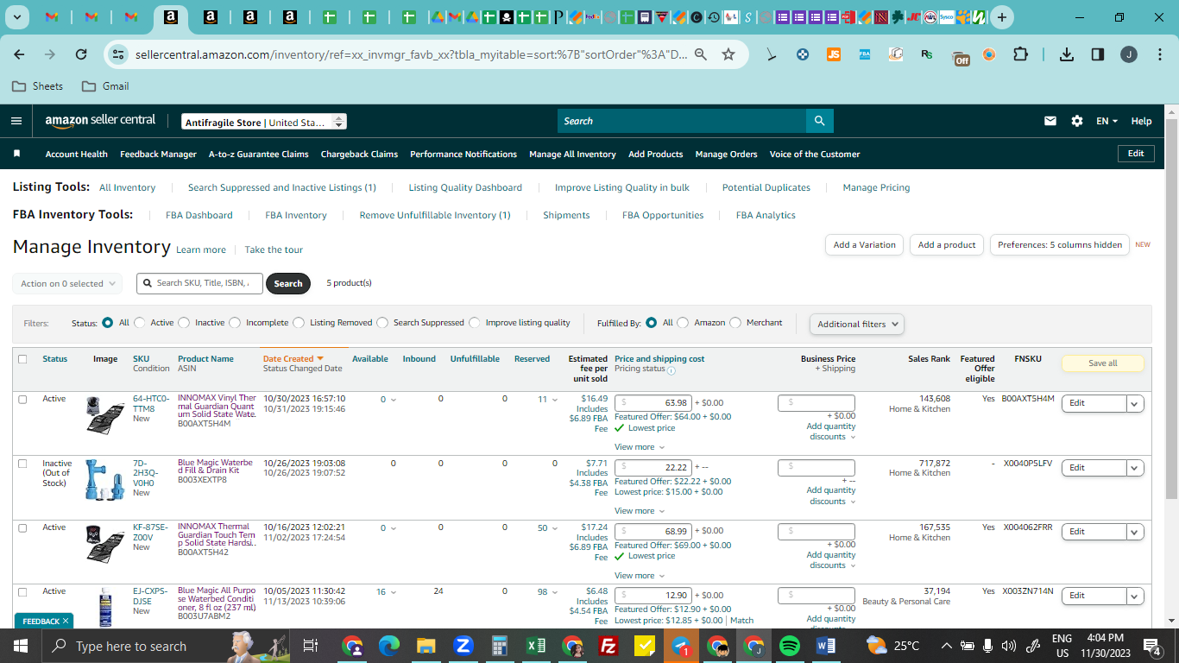Image resolution: width=1179 pixels, height=663 pixels.
Task: Click the Add a product button
Action: [947, 245]
